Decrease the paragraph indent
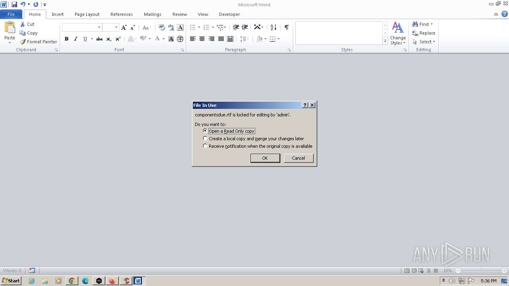 tap(236, 27)
